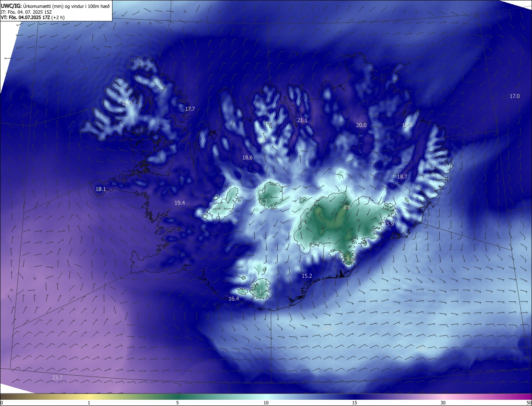Click the 20.0 value label on the map
532x406 pixels.
(361, 125)
